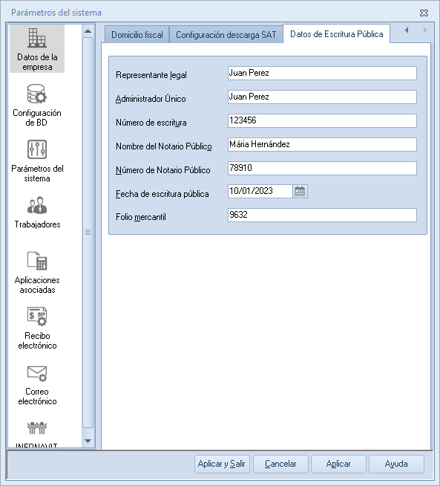Click the Cancelar button
440x486 pixels.
pyautogui.click(x=280, y=464)
